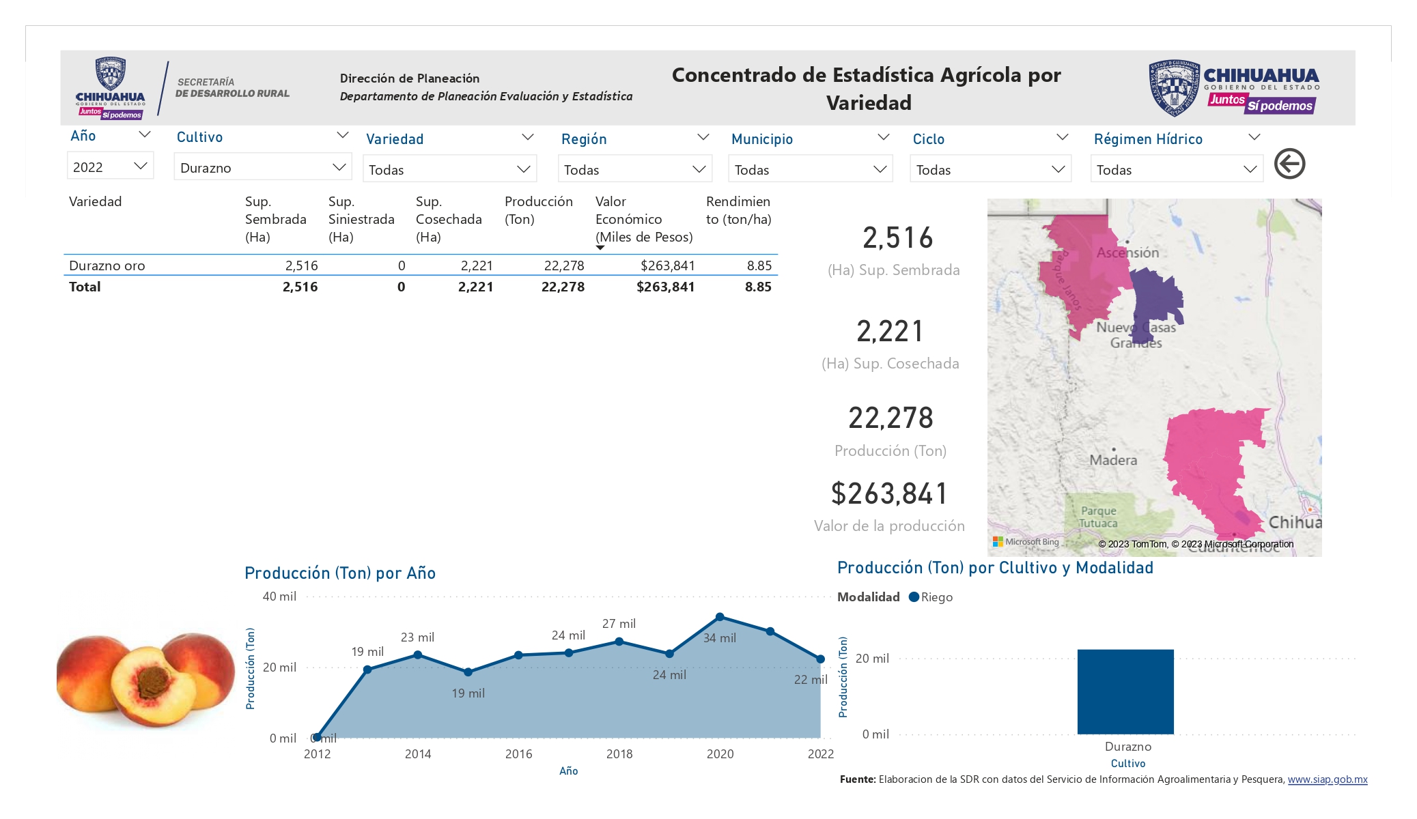
Task: Click the 2020 data point on line chart
Action: click(x=720, y=617)
